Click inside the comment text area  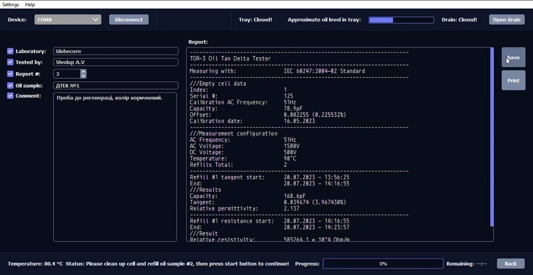pos(115,167)
